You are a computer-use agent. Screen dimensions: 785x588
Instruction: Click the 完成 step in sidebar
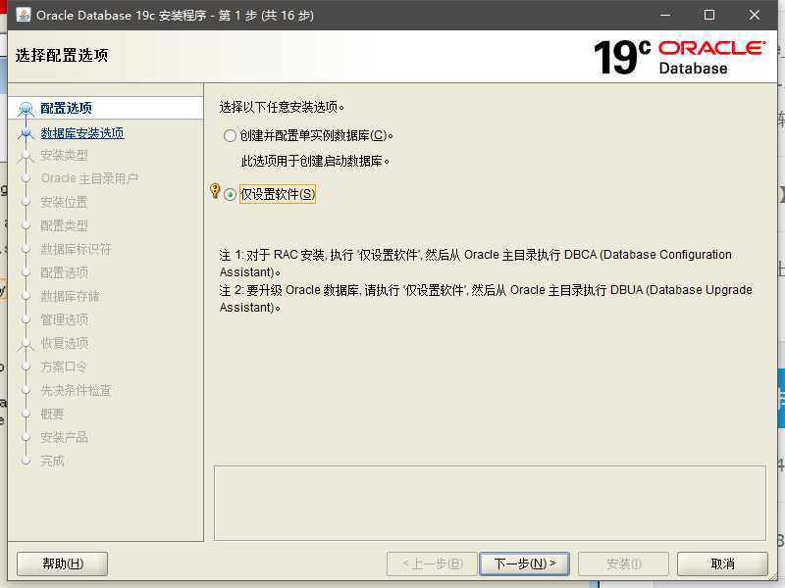(x=53, y=461)
